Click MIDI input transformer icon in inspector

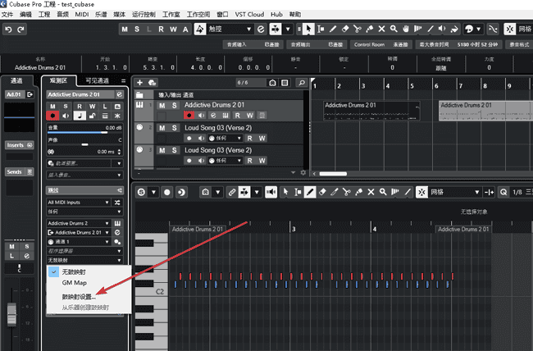117,203
